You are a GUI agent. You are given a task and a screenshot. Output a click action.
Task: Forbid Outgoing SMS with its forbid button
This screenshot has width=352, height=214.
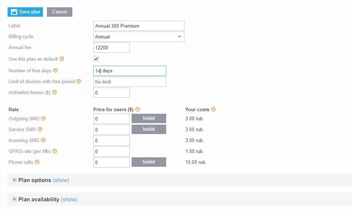click(x=149, y=118)
